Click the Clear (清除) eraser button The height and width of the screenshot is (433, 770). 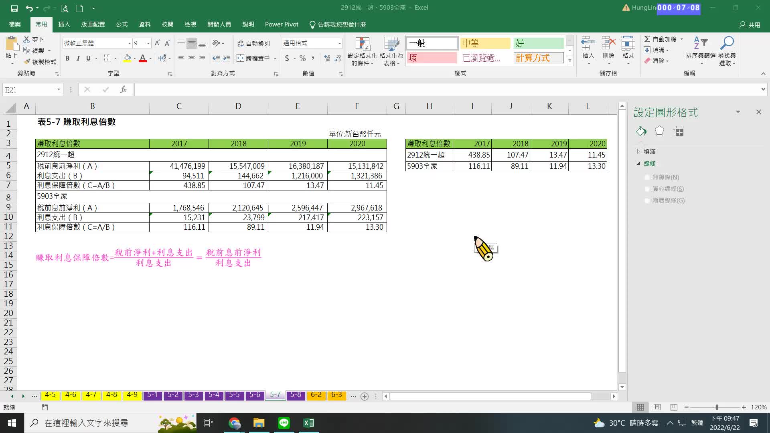coord(654,61)
